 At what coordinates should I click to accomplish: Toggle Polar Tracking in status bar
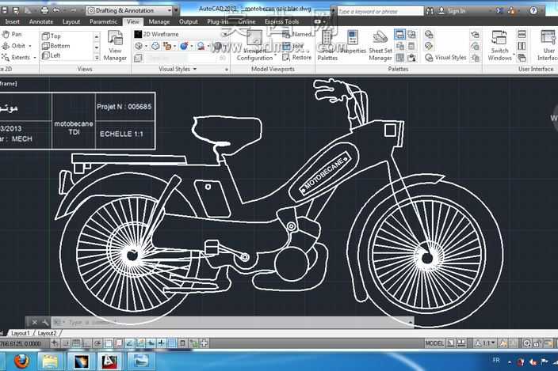(97, 343)
